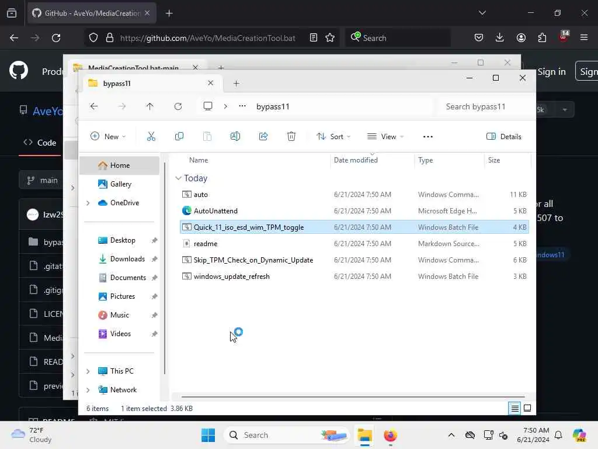Go back in bypass11 Explorer window
Screen dimensions: 598x449
(94, 106)
